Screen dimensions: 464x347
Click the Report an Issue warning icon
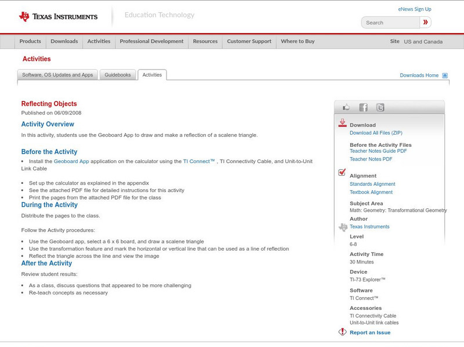point(342,332)
